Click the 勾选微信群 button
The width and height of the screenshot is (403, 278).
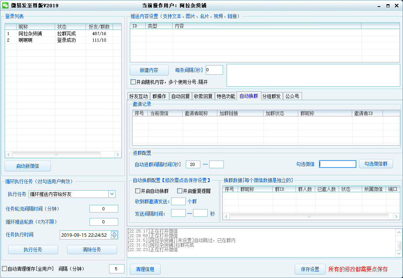(376, 164)
